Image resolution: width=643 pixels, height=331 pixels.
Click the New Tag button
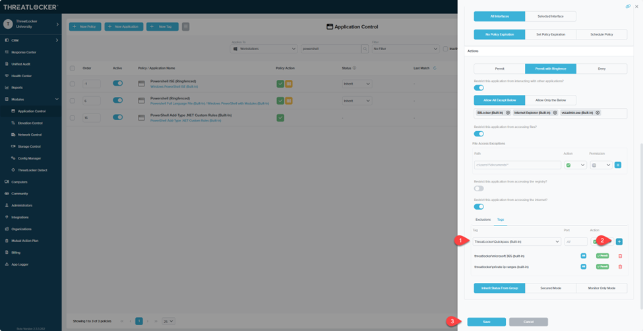click(162, 26)
